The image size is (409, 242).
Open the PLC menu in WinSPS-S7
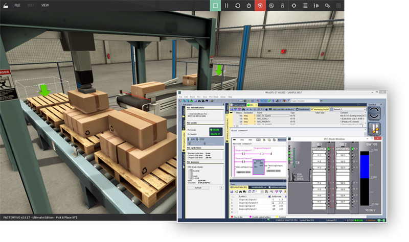[x=199, y=97]
